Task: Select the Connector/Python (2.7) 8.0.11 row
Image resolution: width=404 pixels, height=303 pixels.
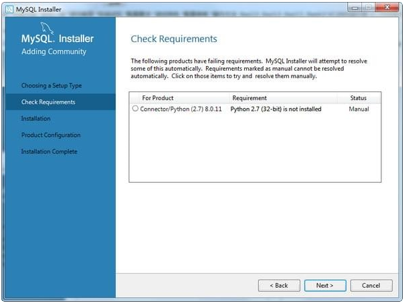Action: (181, 109)
